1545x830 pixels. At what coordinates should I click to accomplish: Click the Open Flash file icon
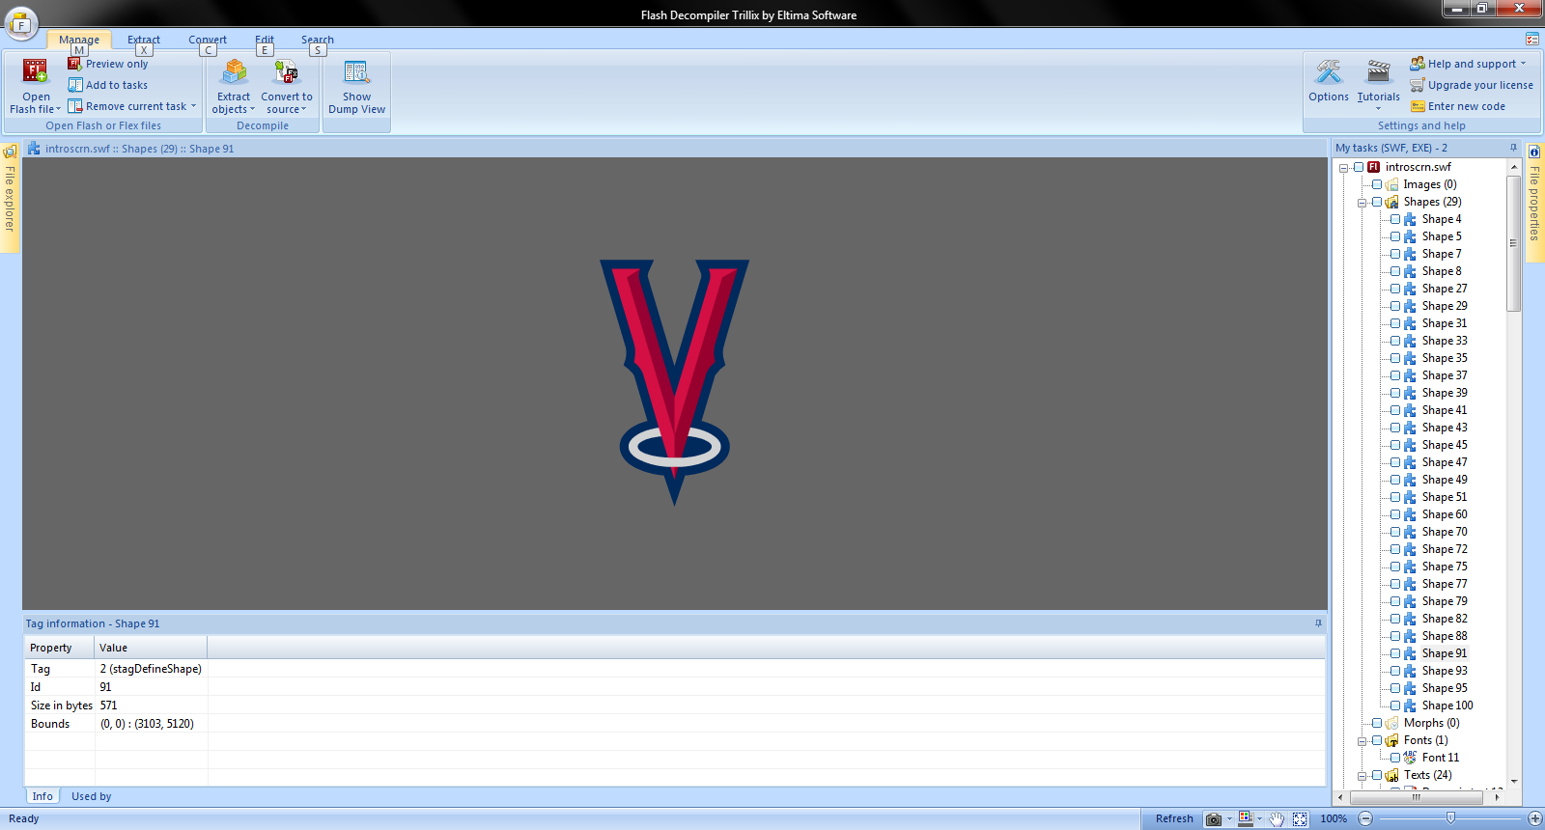tap(36, 73)
